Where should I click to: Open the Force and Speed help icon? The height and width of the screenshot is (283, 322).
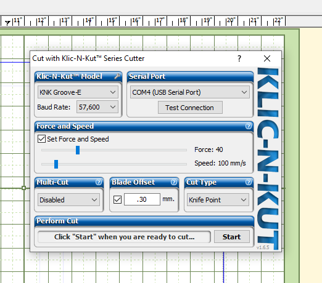pyautogui.click(x=249, y=126)
